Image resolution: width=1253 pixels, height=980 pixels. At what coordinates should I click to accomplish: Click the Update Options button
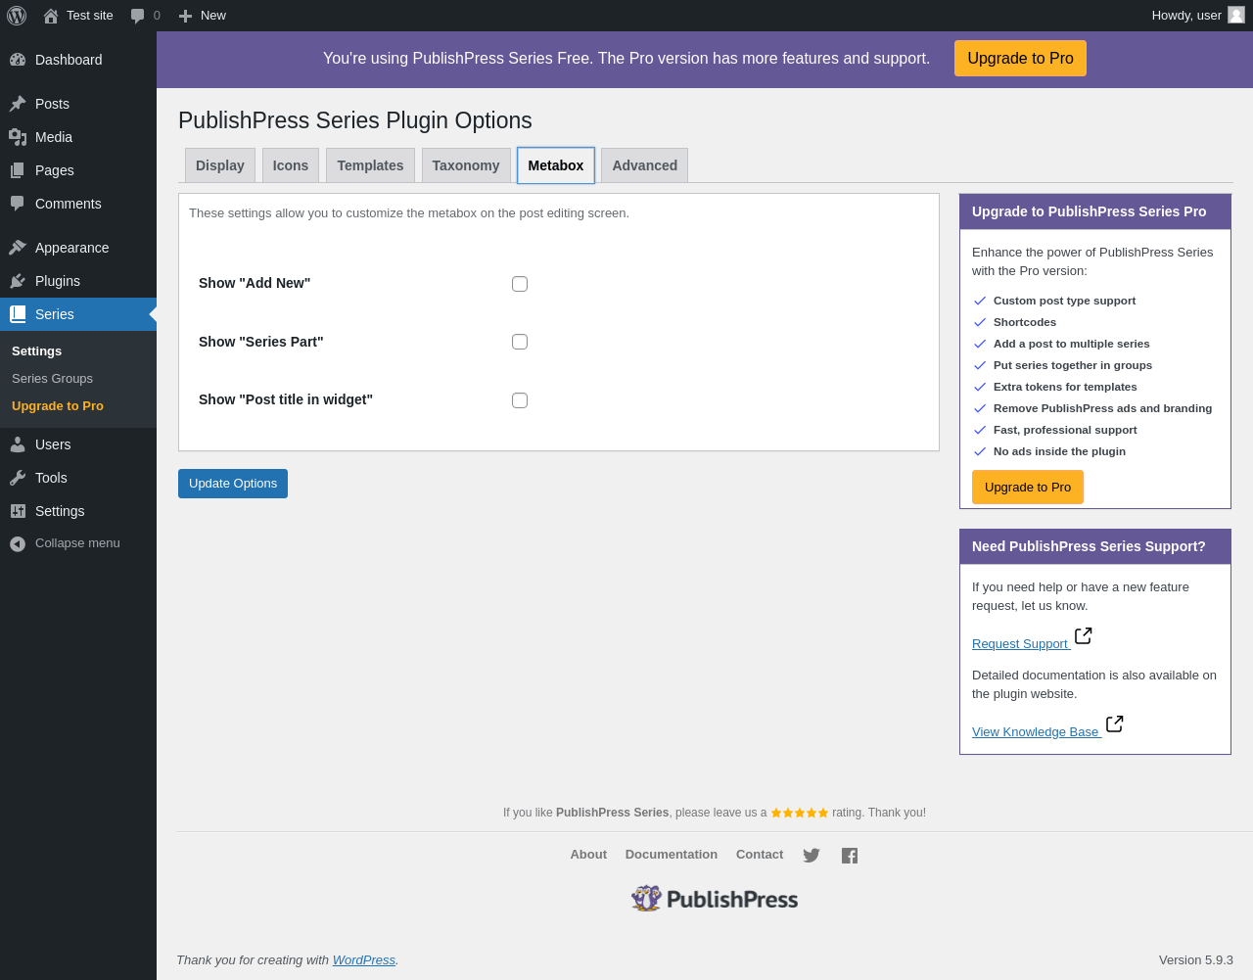[233, 484]
